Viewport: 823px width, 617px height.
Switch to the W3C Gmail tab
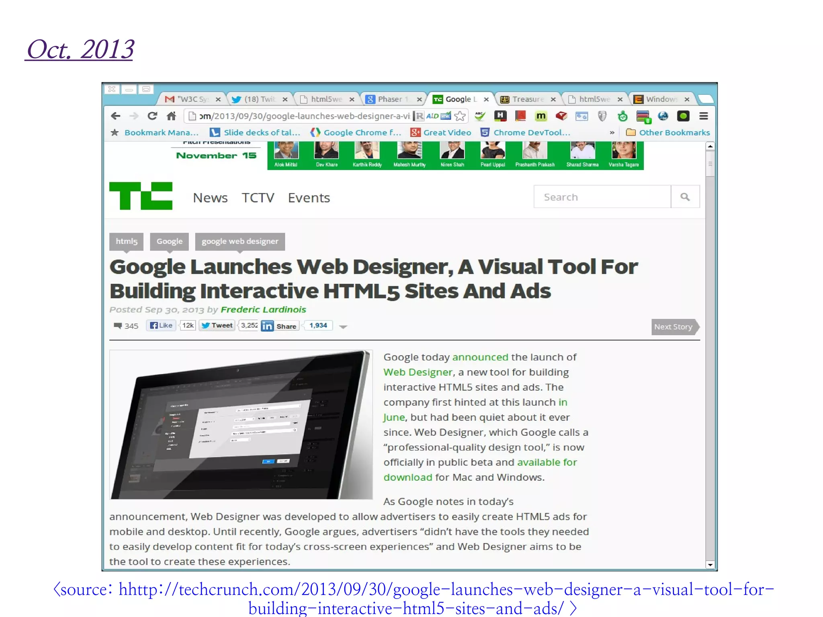[x=192, y=99]
